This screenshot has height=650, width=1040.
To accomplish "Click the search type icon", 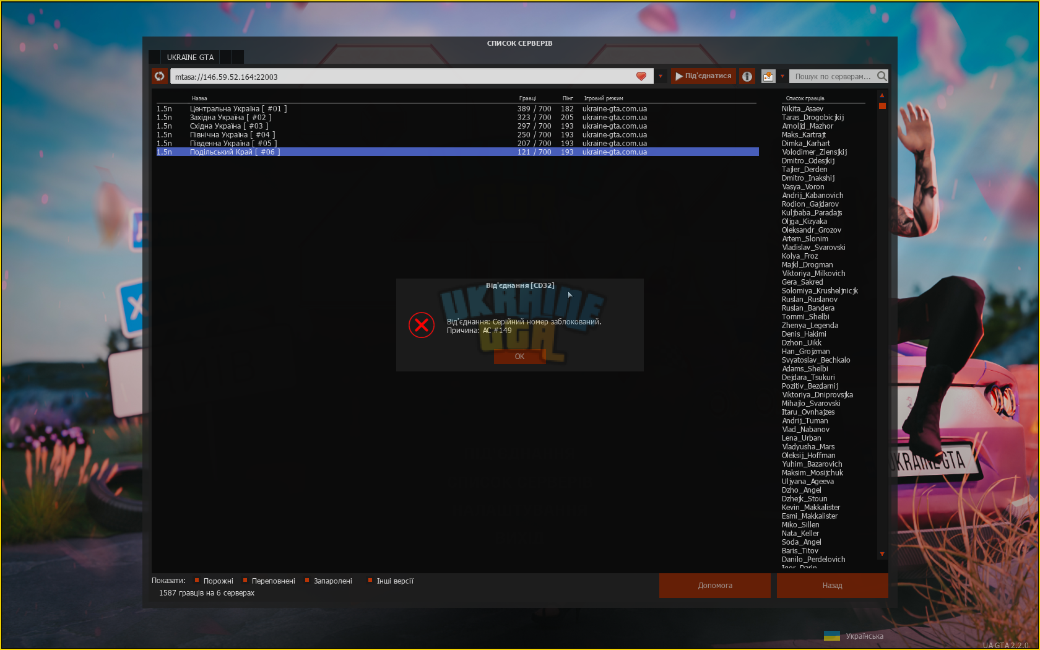I will click(x=768, y=76).
